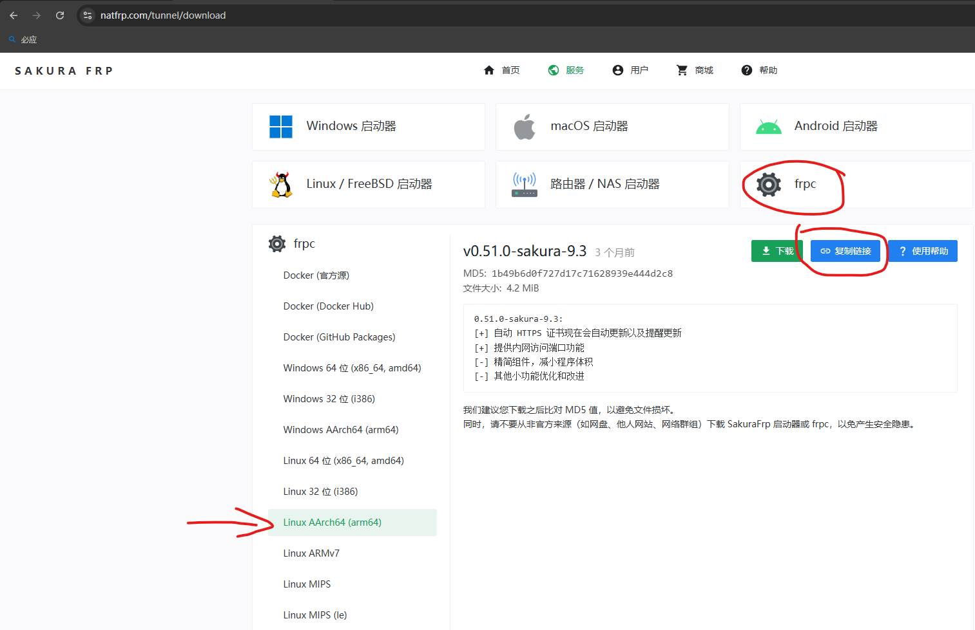Click the blue 复制链接 button

pos(845,251)
